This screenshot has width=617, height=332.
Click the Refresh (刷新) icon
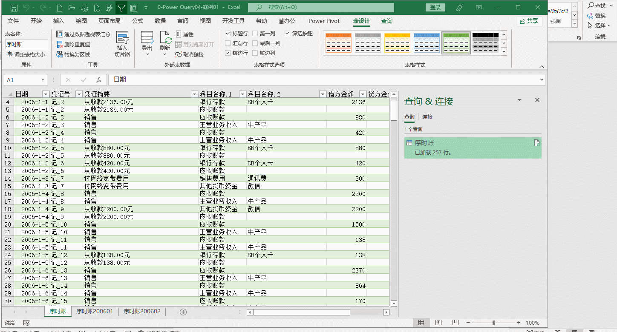(x=165, y=38)
